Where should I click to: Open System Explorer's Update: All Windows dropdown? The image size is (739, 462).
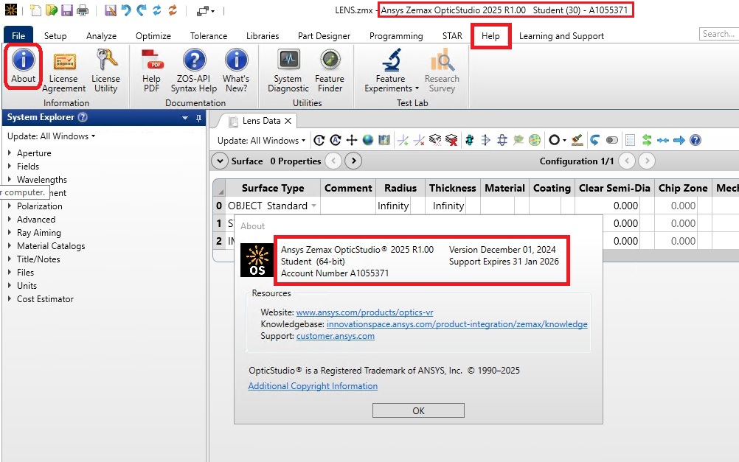coord(51,136)
